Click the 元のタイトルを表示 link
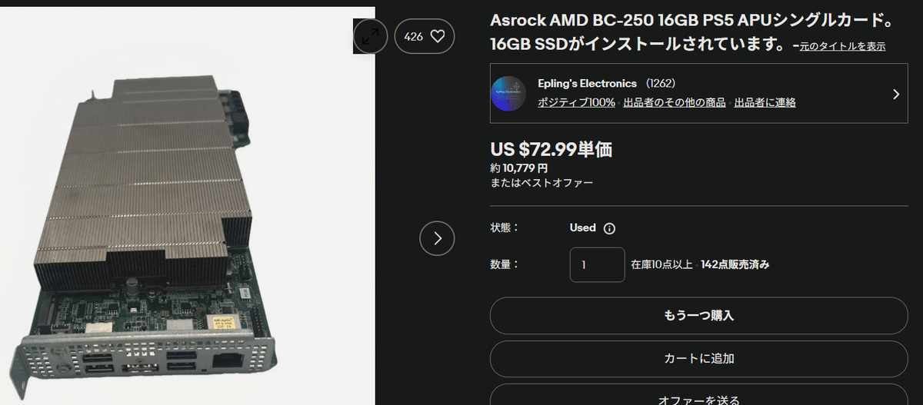Image resolution: width=923 pixels, height=405 pixels. [842, 46]
